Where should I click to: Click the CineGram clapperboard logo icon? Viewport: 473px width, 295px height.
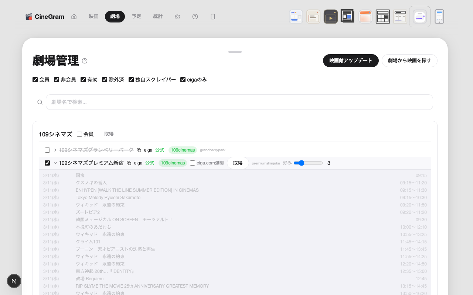tap(30, 16)
